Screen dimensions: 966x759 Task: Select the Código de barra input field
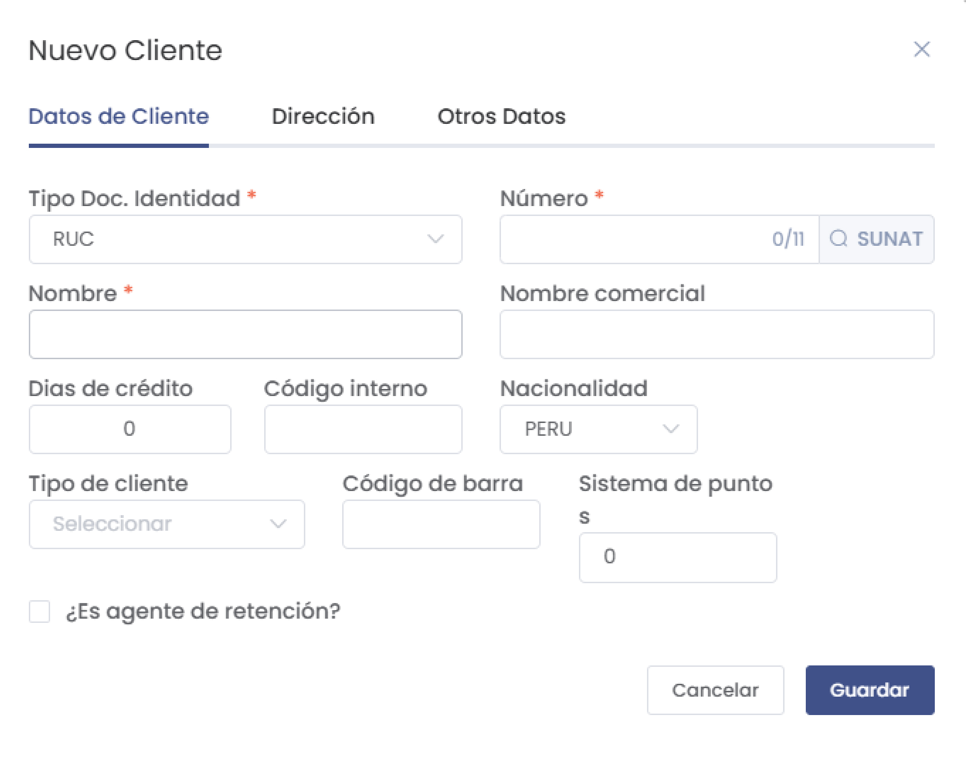pos(440,525)
